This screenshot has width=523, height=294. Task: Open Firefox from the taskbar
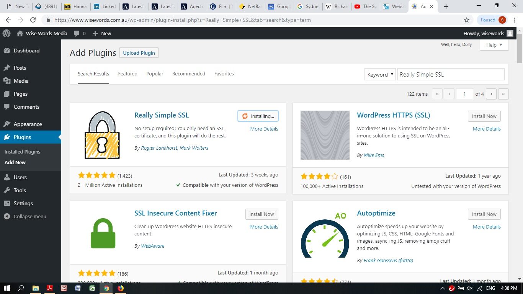121,288
